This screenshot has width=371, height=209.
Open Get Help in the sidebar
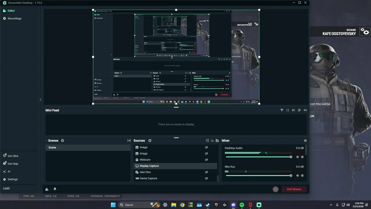coord(11,164)
